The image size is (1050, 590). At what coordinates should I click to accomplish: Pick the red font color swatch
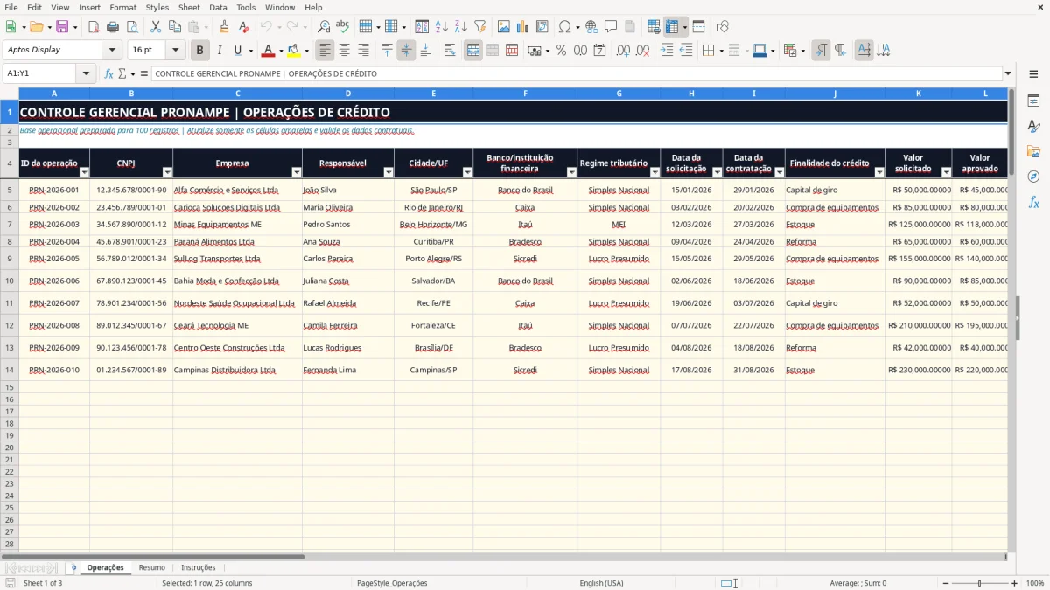coord(269,51)
